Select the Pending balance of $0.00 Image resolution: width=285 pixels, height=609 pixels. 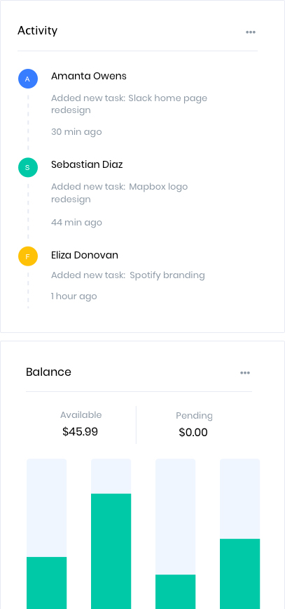(x=193, y=432)
